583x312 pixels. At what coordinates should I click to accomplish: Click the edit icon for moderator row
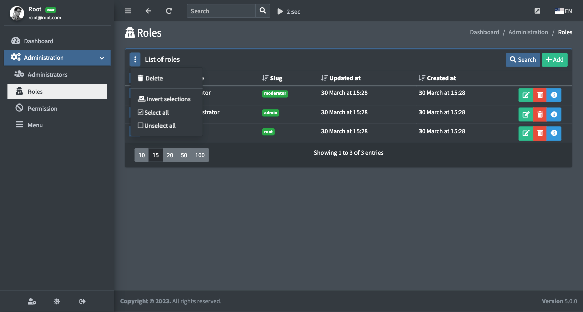(526, 95)
